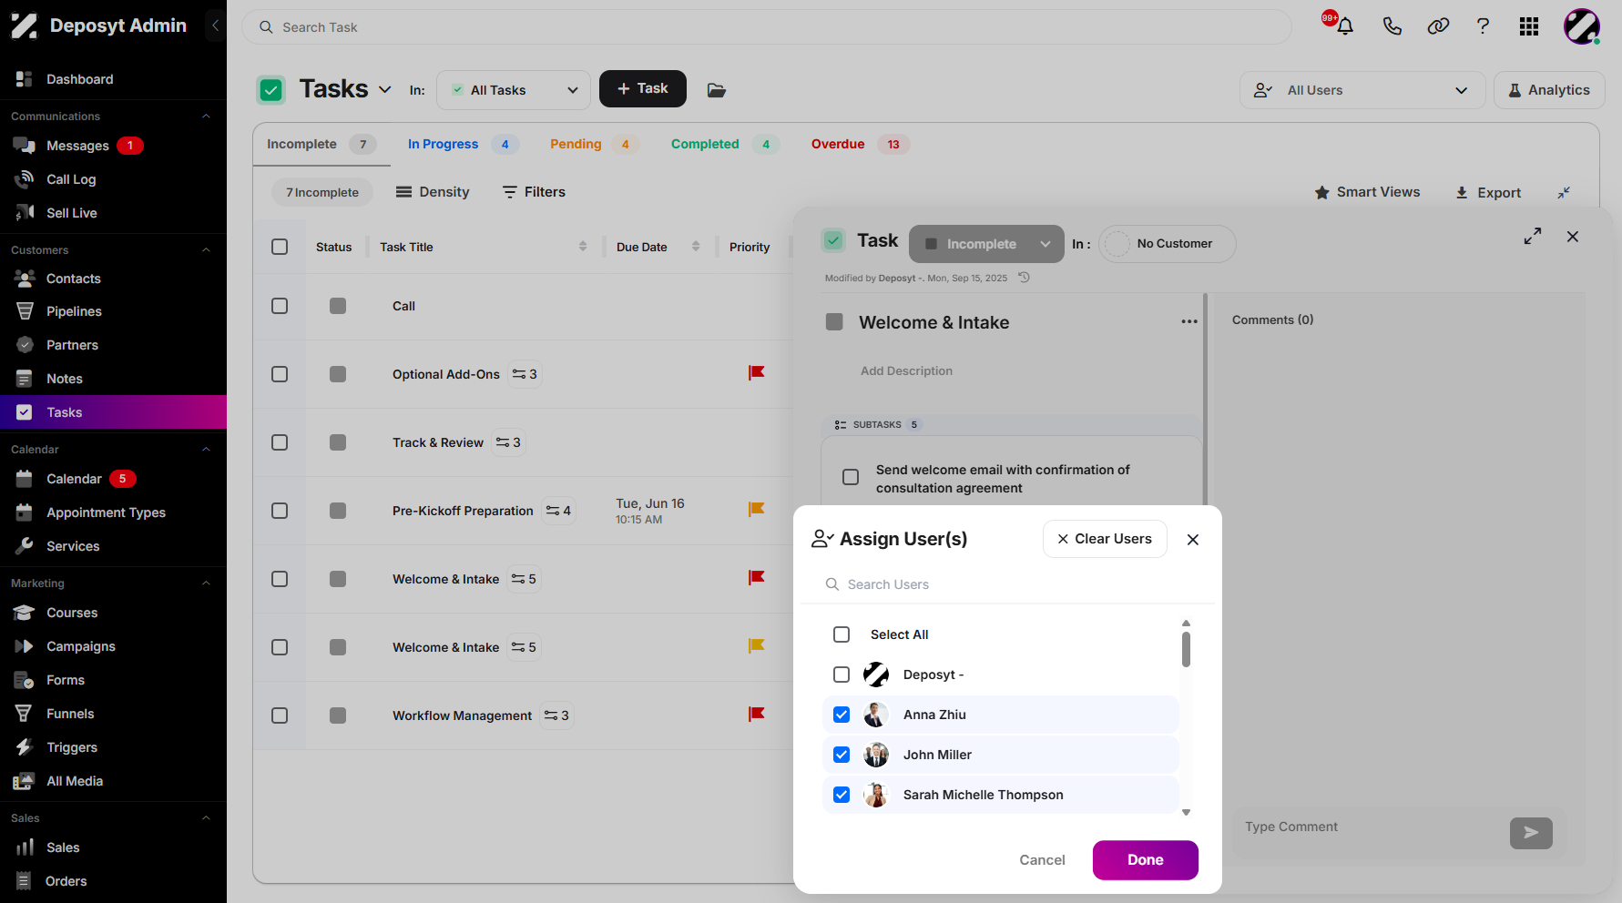Click the Search Users field
1622x903 pixels.
pyautogui.click(x=1007, y=584)
